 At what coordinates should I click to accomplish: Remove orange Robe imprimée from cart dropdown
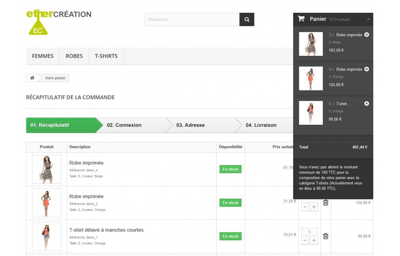point(367,69)
